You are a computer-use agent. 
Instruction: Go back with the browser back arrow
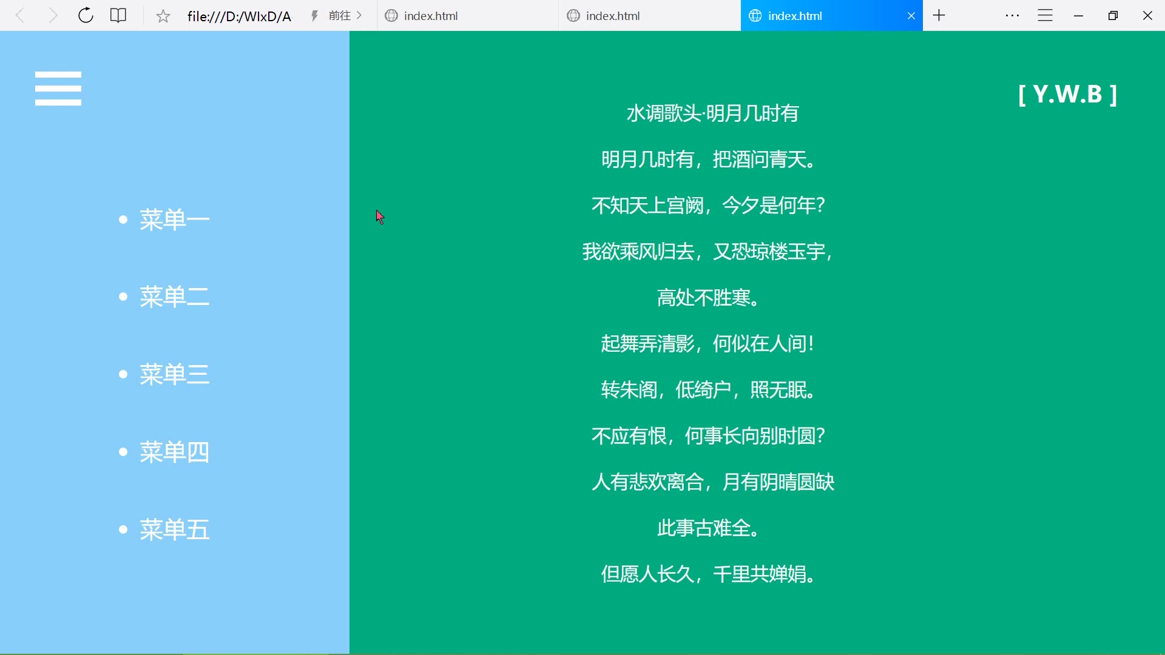click(20, 16)
